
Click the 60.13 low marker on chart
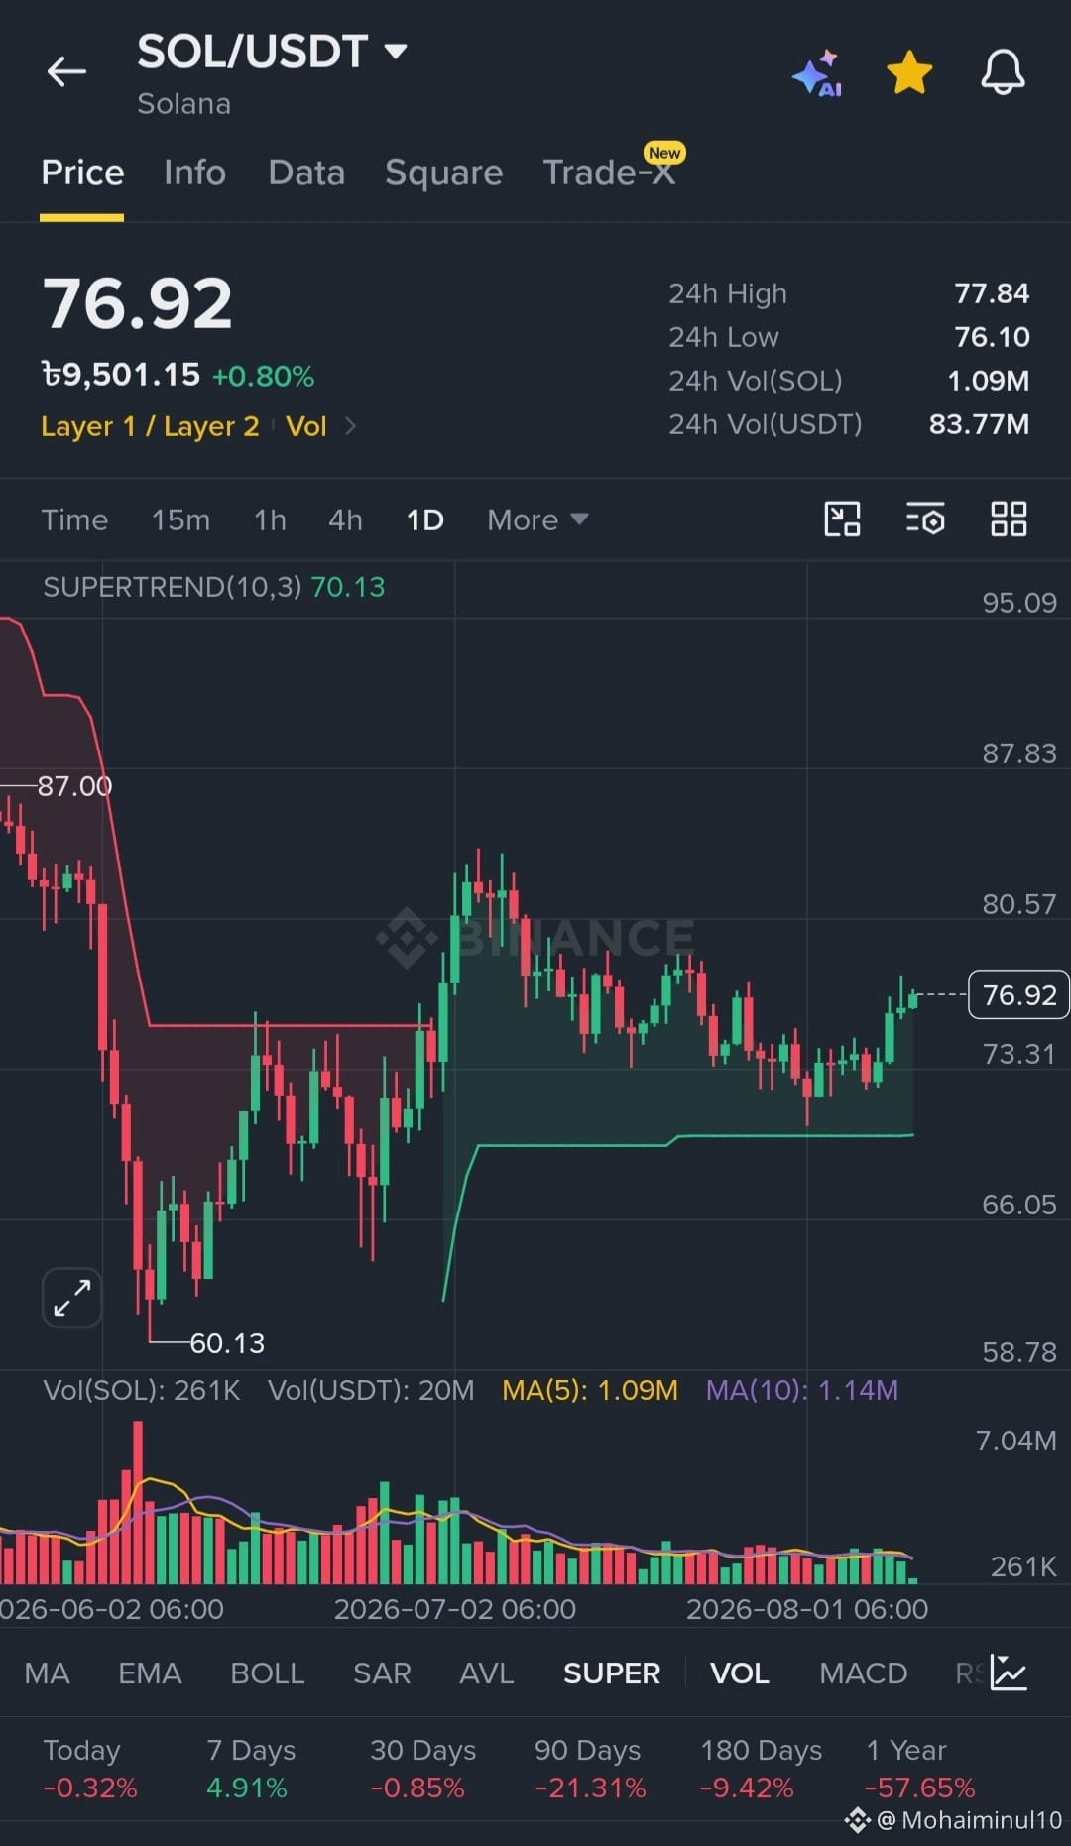point(227,1343)
